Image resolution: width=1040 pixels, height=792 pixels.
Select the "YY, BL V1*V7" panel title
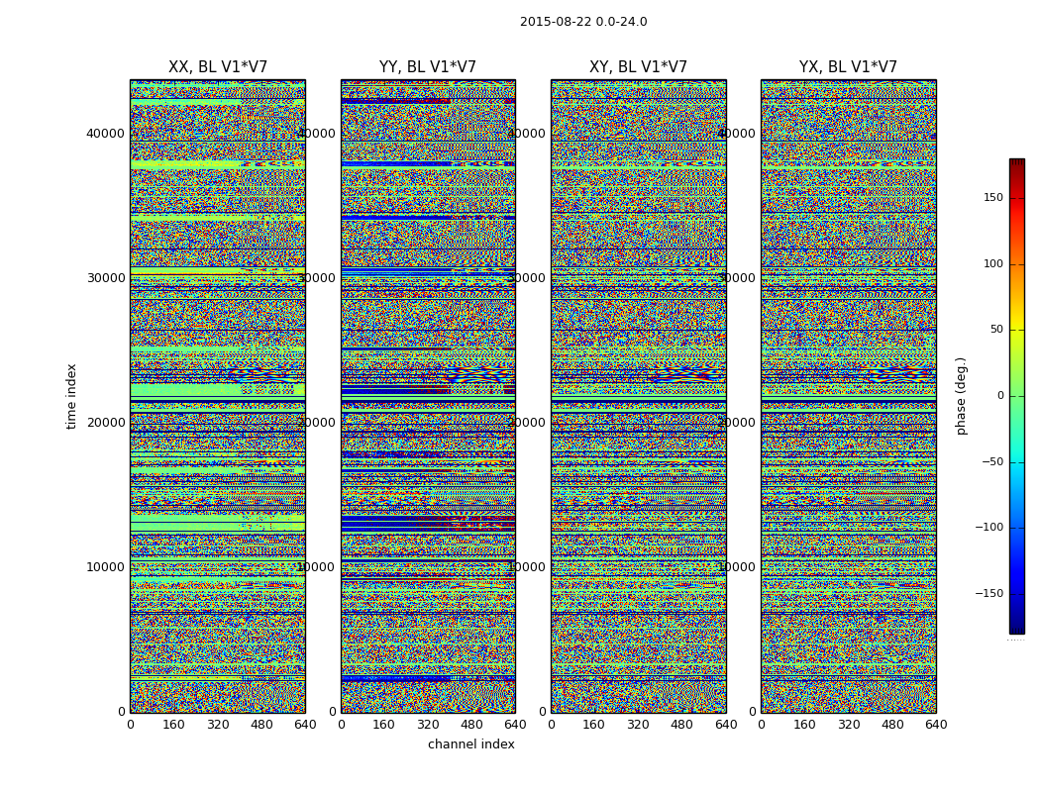(428, 67)
